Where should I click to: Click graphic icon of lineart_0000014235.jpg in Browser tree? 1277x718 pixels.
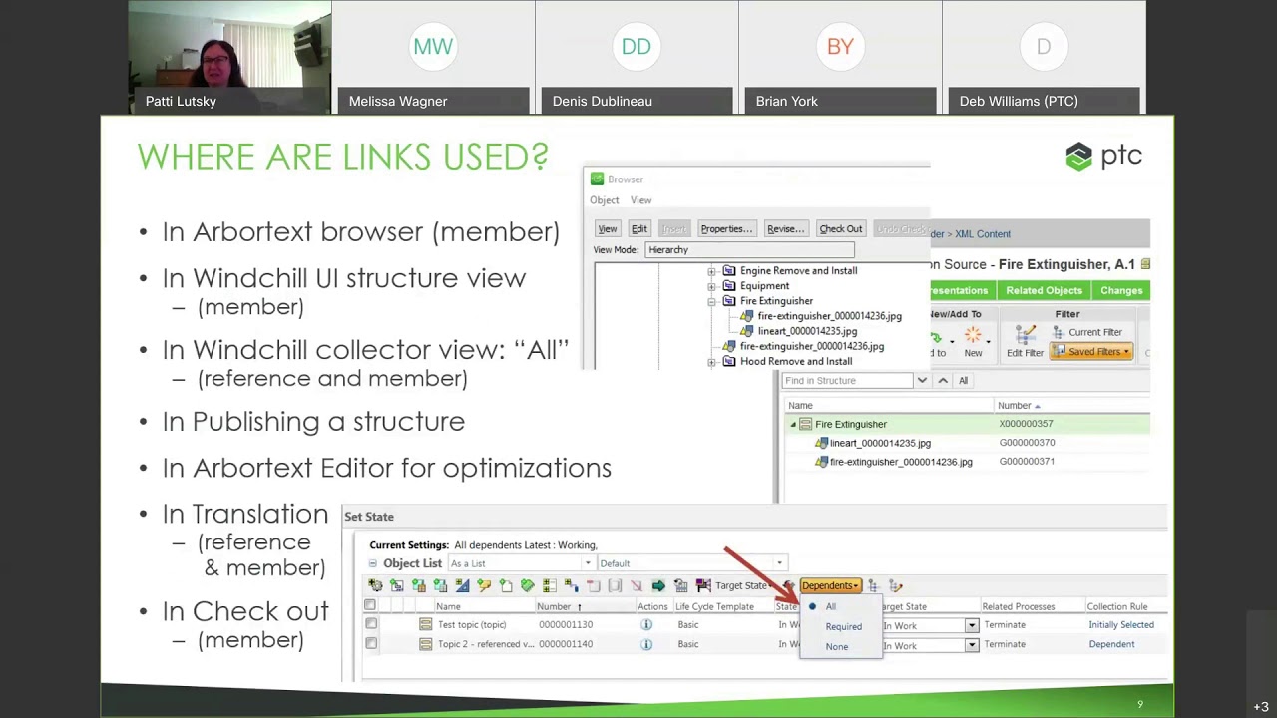click(747, 331)
